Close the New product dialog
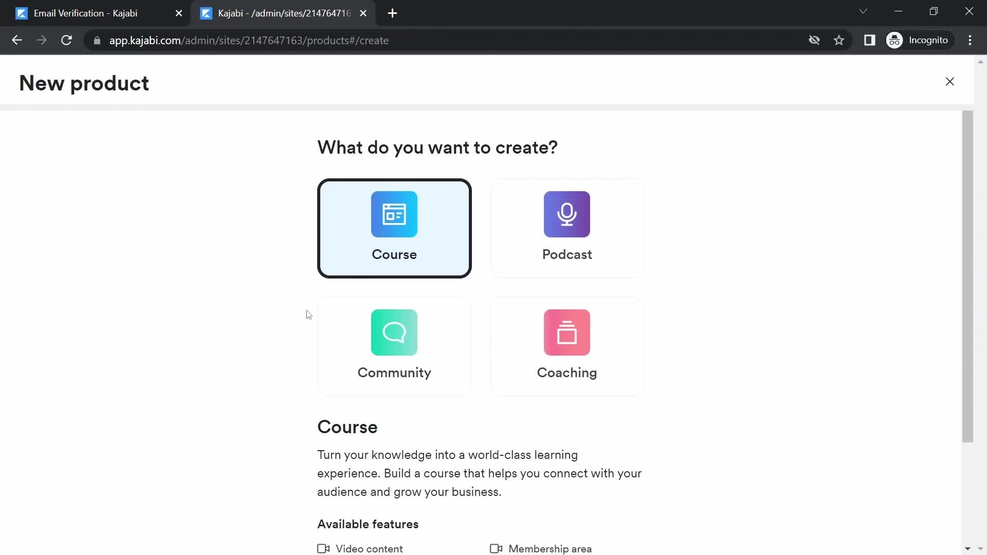 pyautogui.click(x=949, y=82)
